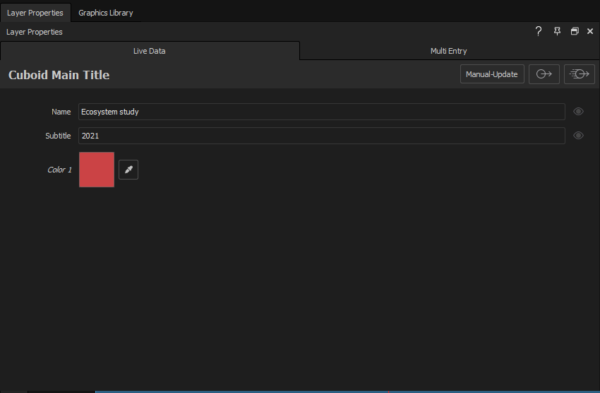Pin the Layer Properties panel
The height and width of the screenshot is (393, 600).
[557, 32]
